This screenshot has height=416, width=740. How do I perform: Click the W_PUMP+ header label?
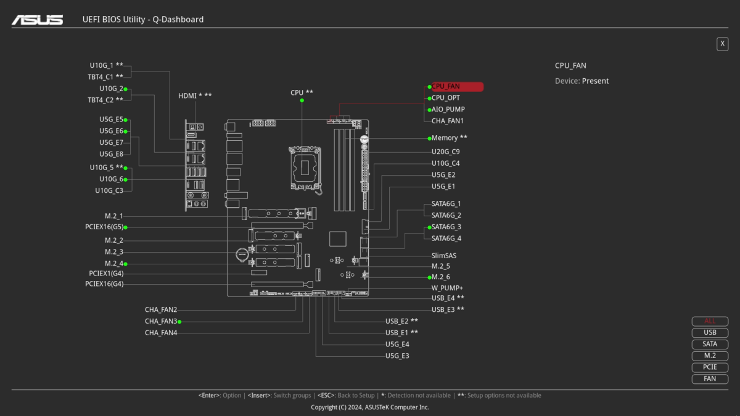446,287
